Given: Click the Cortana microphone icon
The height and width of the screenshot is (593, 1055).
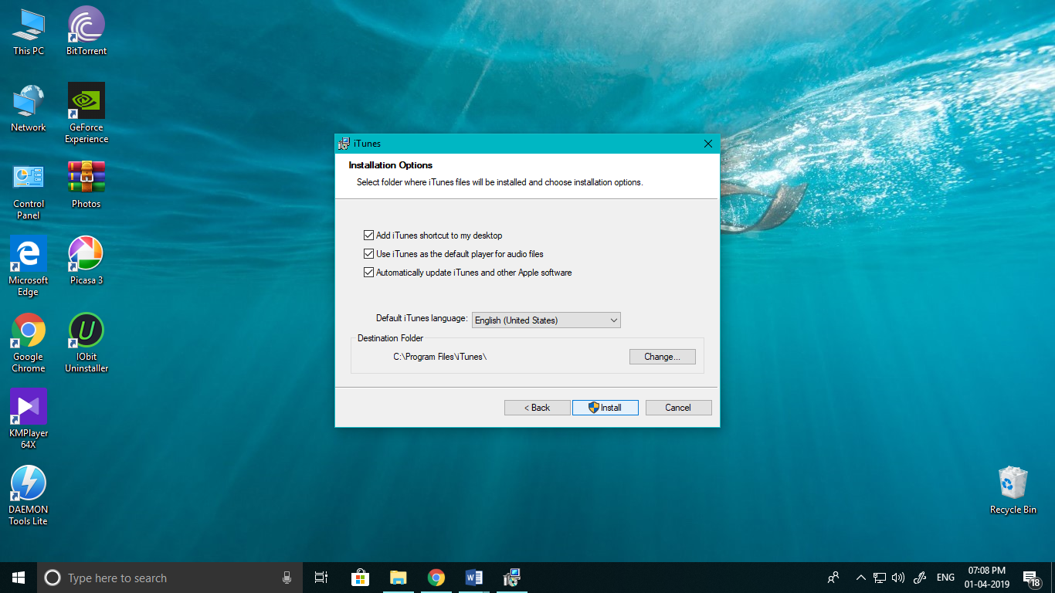Looking at the screenshot, I should [x=287, y=578].
